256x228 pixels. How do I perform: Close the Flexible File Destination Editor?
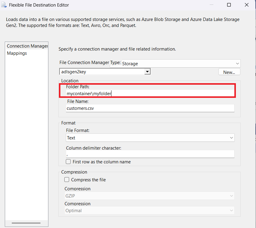click(246, 5)
